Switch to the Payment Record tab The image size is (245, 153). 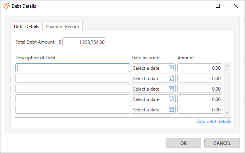click(x=62, y=27)
